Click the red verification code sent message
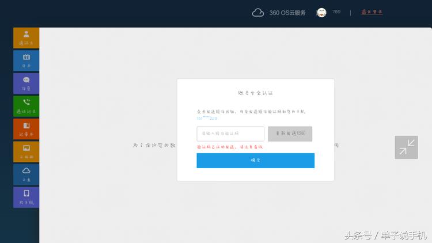Screen dimensions: 432x243 230,147
